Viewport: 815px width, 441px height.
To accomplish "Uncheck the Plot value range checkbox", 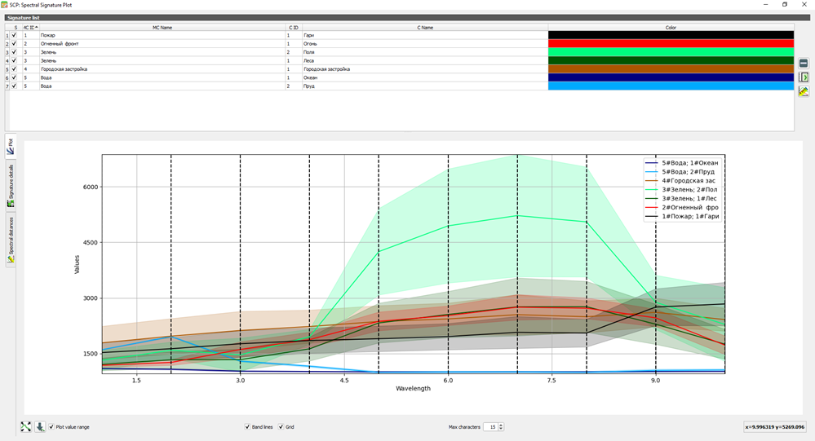I will pos(51,427).
